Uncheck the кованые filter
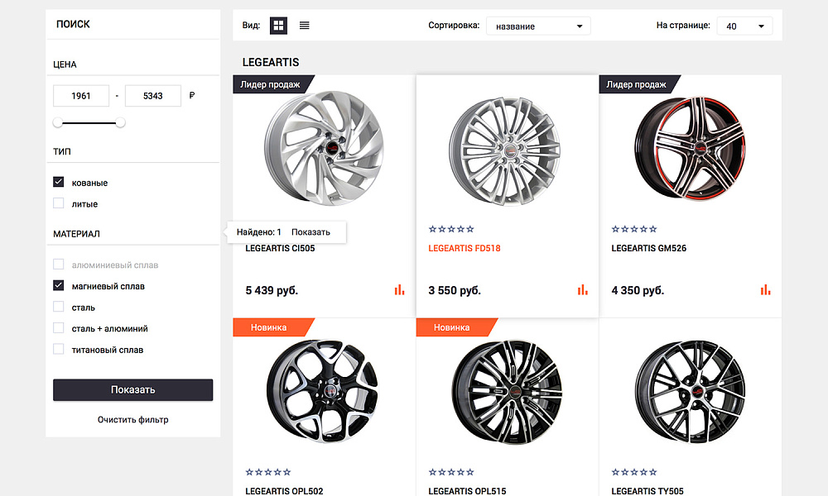 click(58, 182)
